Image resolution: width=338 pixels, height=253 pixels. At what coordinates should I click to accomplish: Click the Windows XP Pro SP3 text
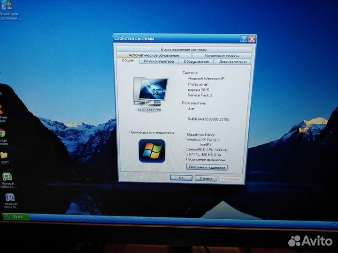tap(203, 140)
